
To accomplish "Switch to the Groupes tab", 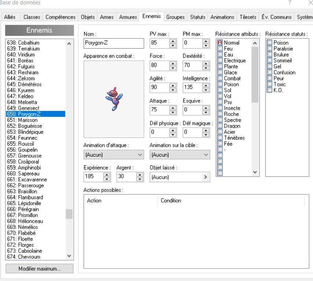I will [175, 17].
